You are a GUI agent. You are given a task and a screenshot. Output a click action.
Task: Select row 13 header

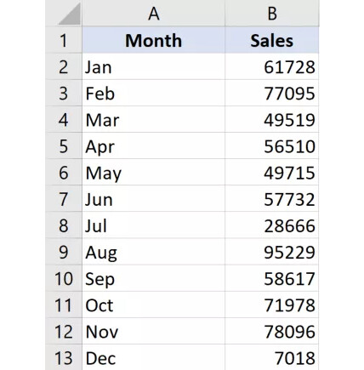pos(64,357)
